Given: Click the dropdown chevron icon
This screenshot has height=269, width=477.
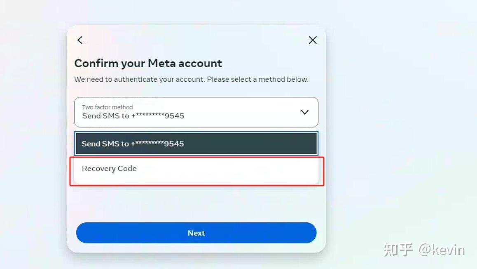Looking at the screenshot, I should (304, 112).
